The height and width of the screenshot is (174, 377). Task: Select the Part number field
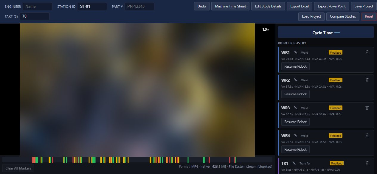(x=139, y=6)
